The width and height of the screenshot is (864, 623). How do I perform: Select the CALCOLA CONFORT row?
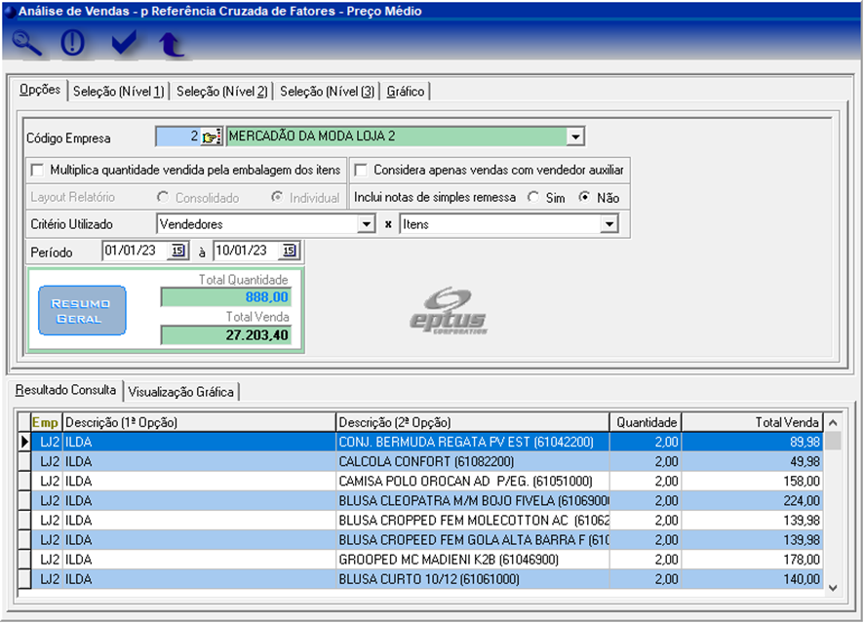click(472, 461)
